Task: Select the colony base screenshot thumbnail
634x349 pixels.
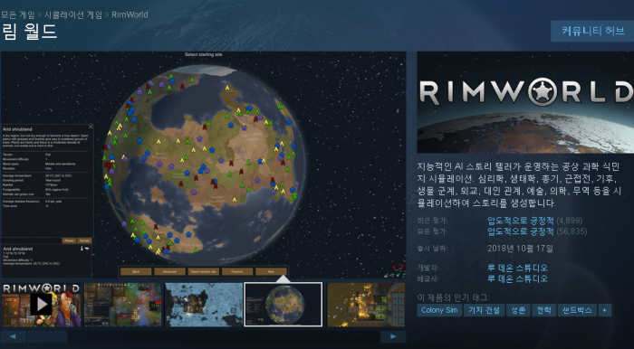Action: click(123, 305)
